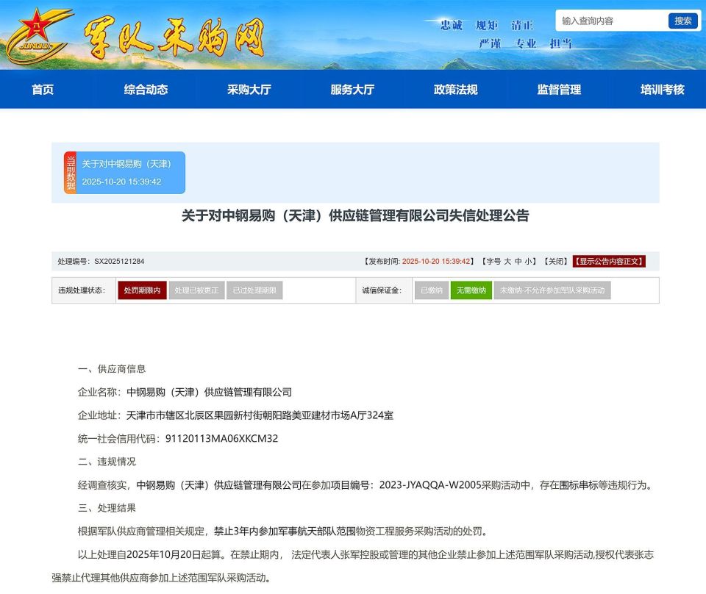This screenshot has height=594, width=706.
Task: Open the 采购大厅 menu
Action: click(x=246, y=89)
